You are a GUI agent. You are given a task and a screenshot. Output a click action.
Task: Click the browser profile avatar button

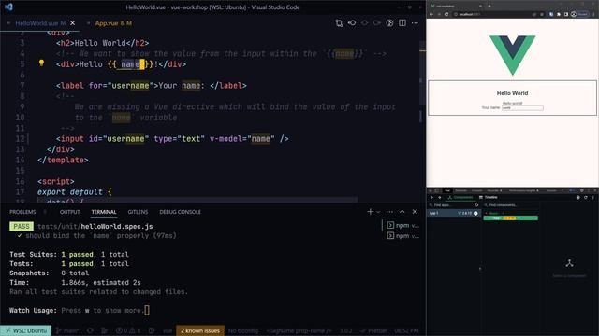coord(574,14)
